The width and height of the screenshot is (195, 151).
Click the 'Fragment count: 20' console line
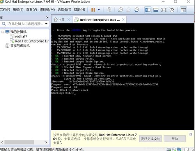[64, 87]
